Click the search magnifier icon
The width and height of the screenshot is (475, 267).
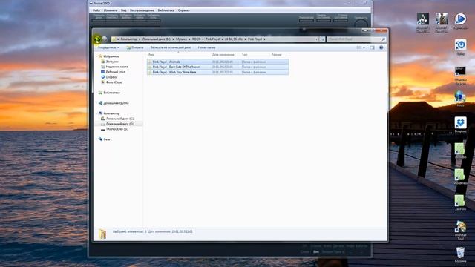[x=383, y=39]
